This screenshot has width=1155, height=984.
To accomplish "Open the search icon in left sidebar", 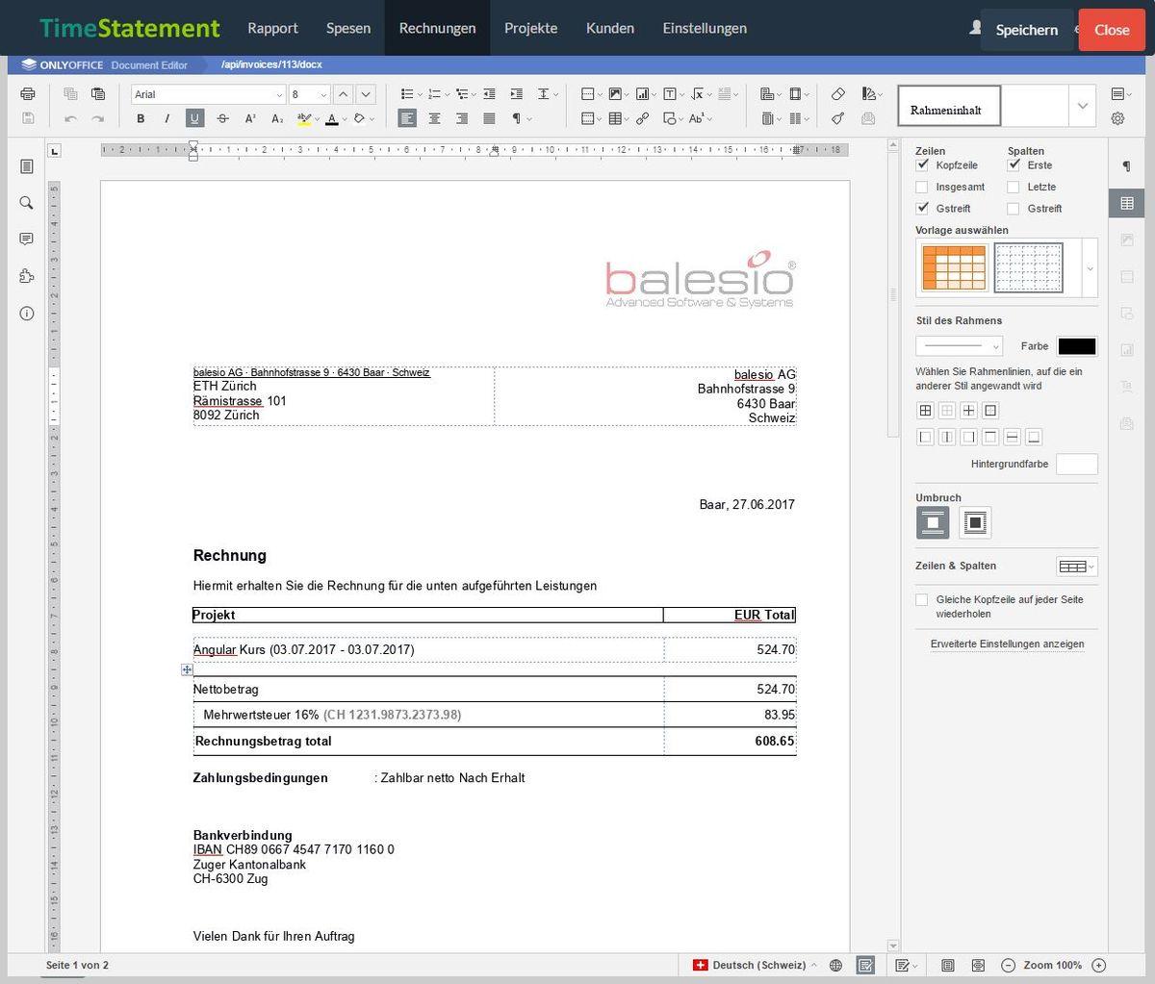I will [x=26, y=203].
